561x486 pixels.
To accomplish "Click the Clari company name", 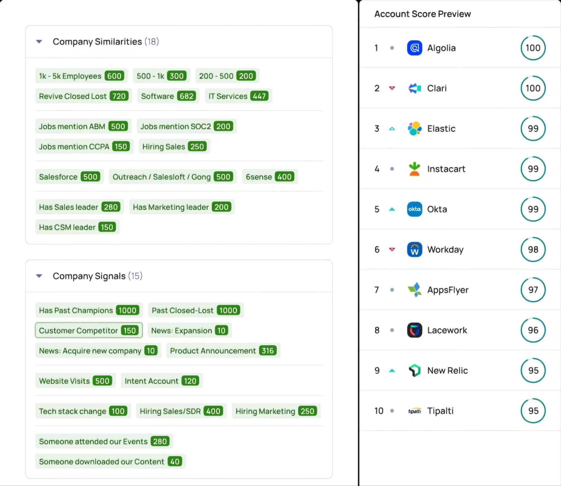I will pos(437,88).
